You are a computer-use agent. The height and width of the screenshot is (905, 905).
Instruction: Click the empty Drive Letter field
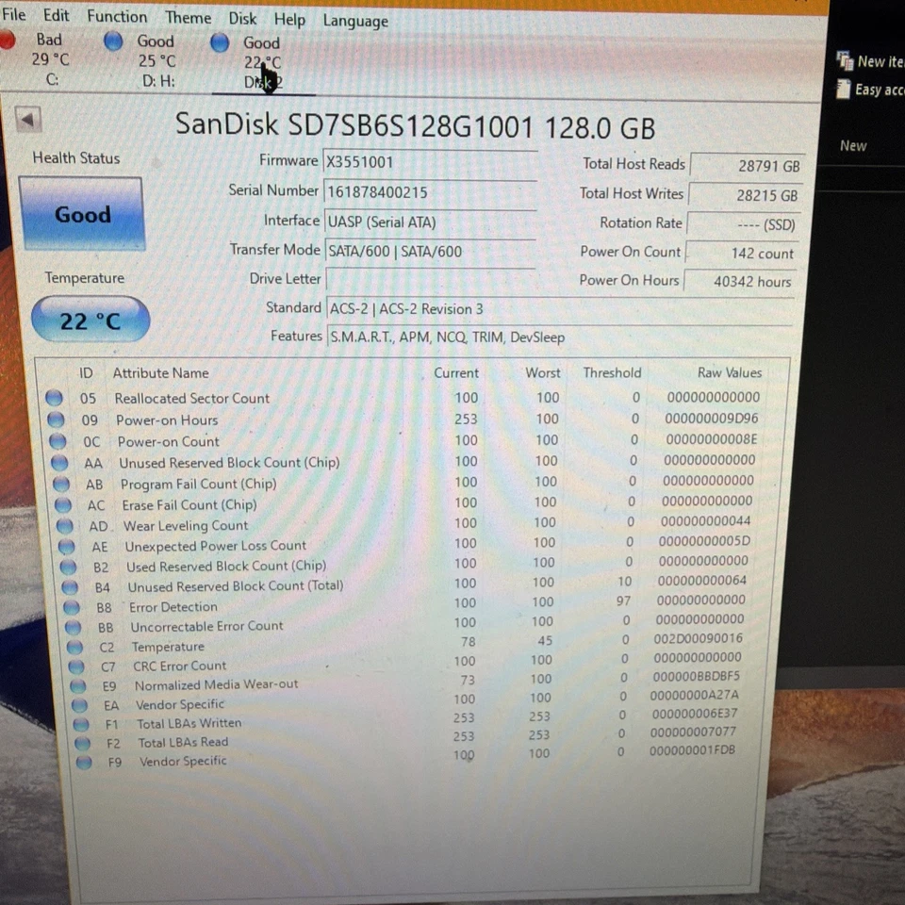click(x=430, y=279)
